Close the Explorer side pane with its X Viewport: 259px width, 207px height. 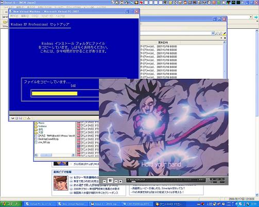pos(225,38)
